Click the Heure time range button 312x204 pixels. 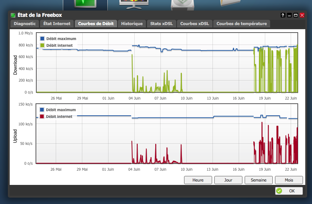(x=198, y=180)
